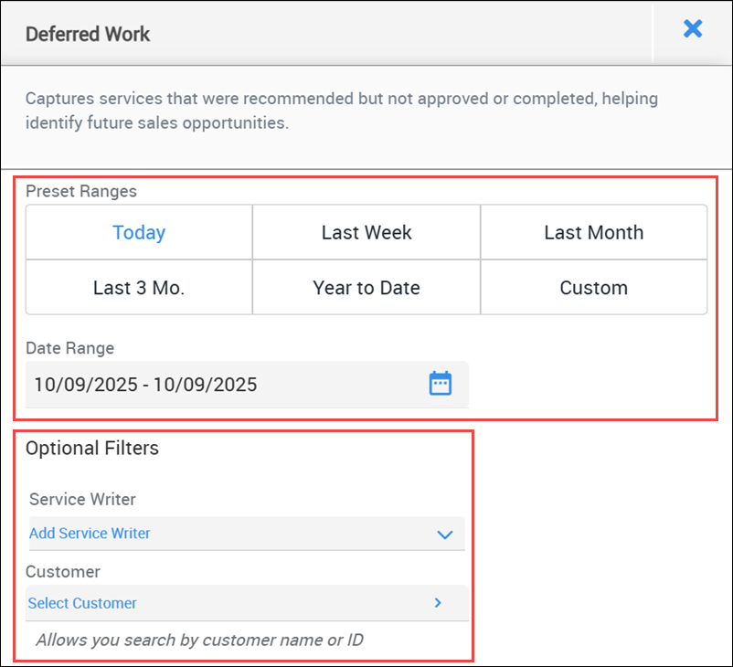Select the Today preset range
Screen dimensions: 733x667
138,232
